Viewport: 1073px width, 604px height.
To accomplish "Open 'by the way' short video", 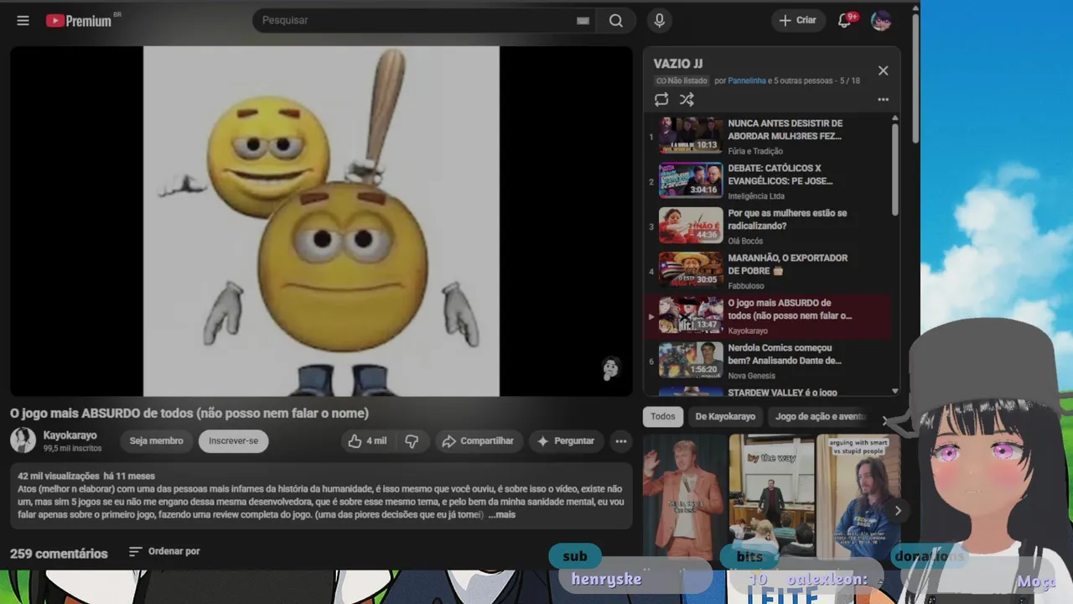I will point(771,496).
